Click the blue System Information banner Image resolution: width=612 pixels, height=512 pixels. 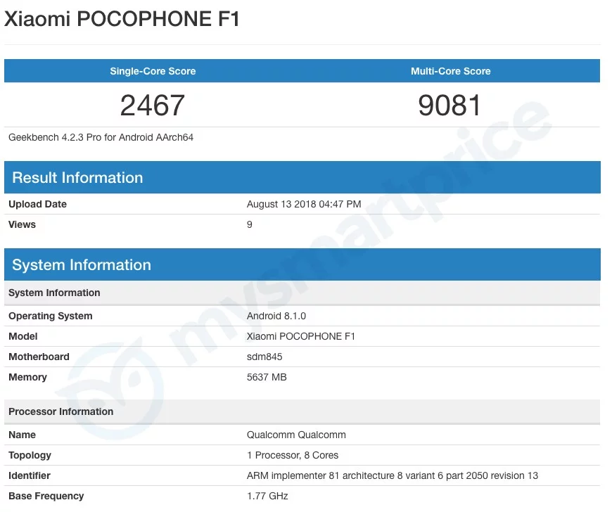coord(82,265)
